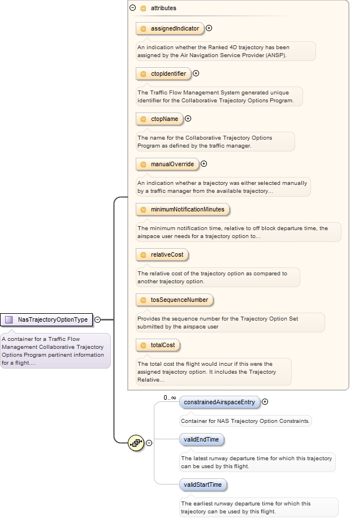Click the @ icon beside tosSequenceNumber
This screenshot has height=519, width=350.
point(144,300)
